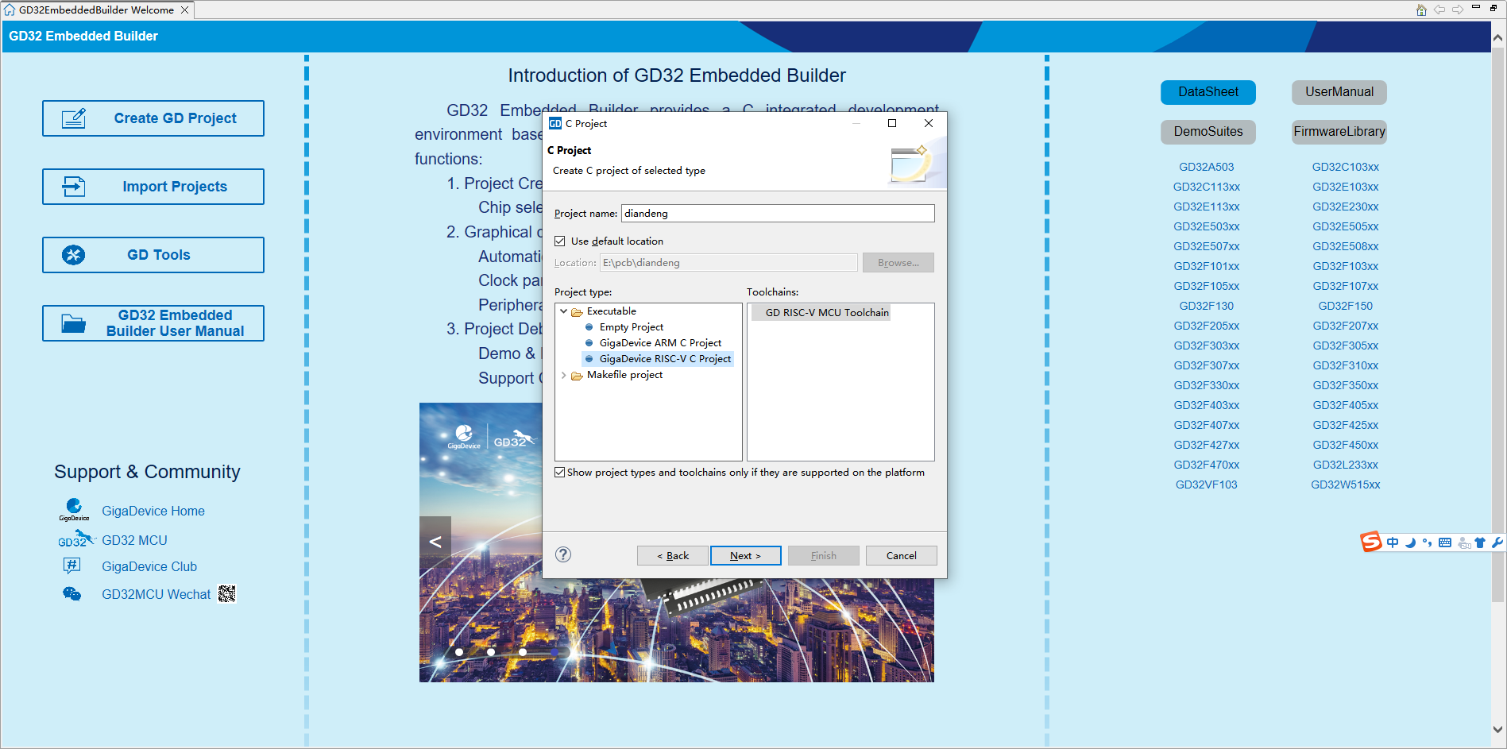Screen dimensions: 1507x749
Task: Click the QR code icon beside GD32MCU Wechat
Action: click(226, 593)
